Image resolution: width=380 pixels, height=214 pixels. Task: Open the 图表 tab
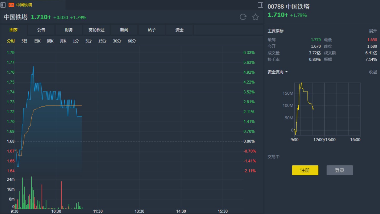coord(14,30)
